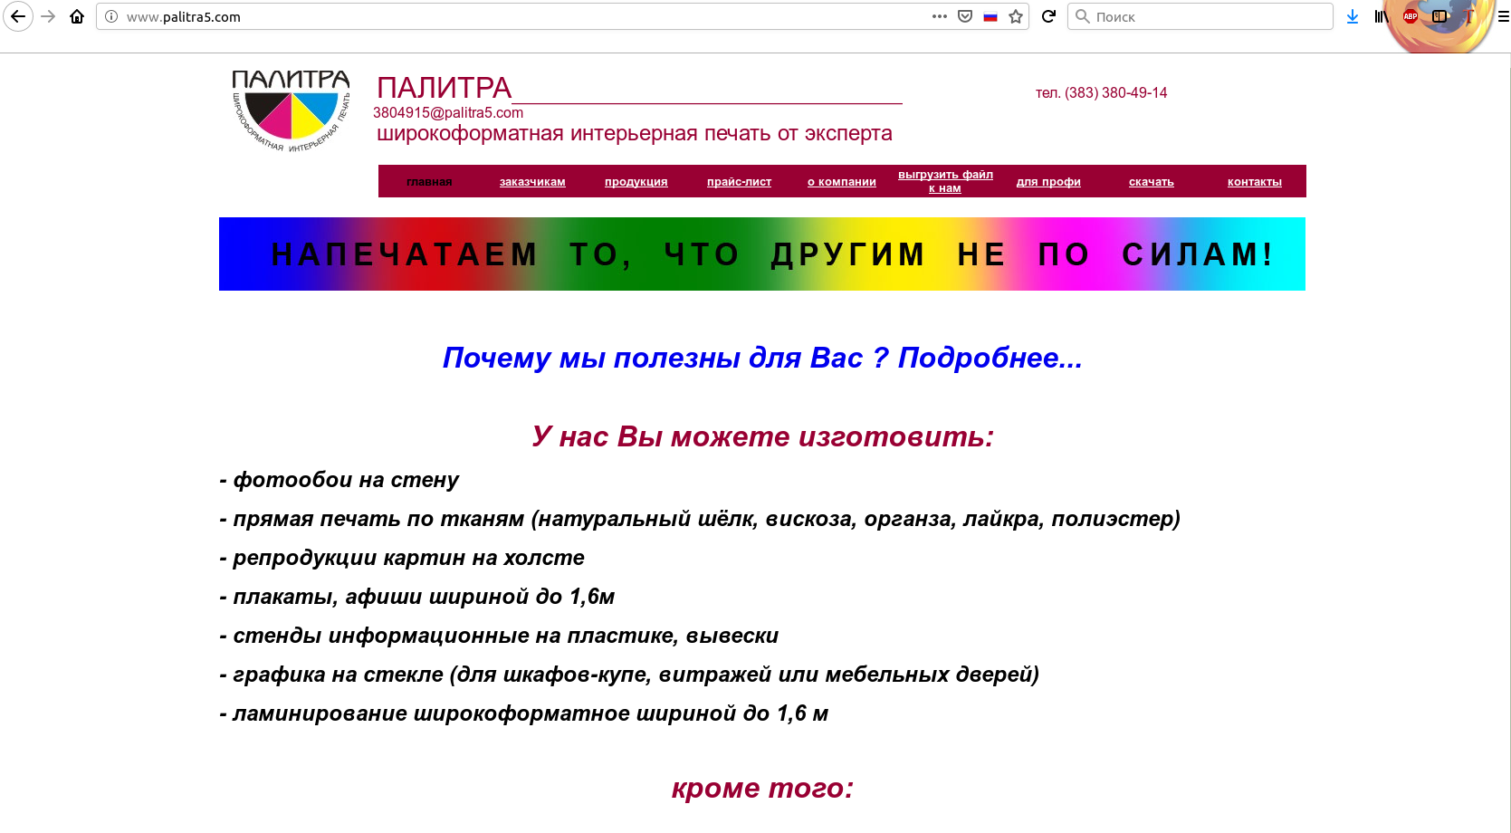Click the heading 'кроме того:'
Screen dimensions: 1511x833
(x=762, y=788)
